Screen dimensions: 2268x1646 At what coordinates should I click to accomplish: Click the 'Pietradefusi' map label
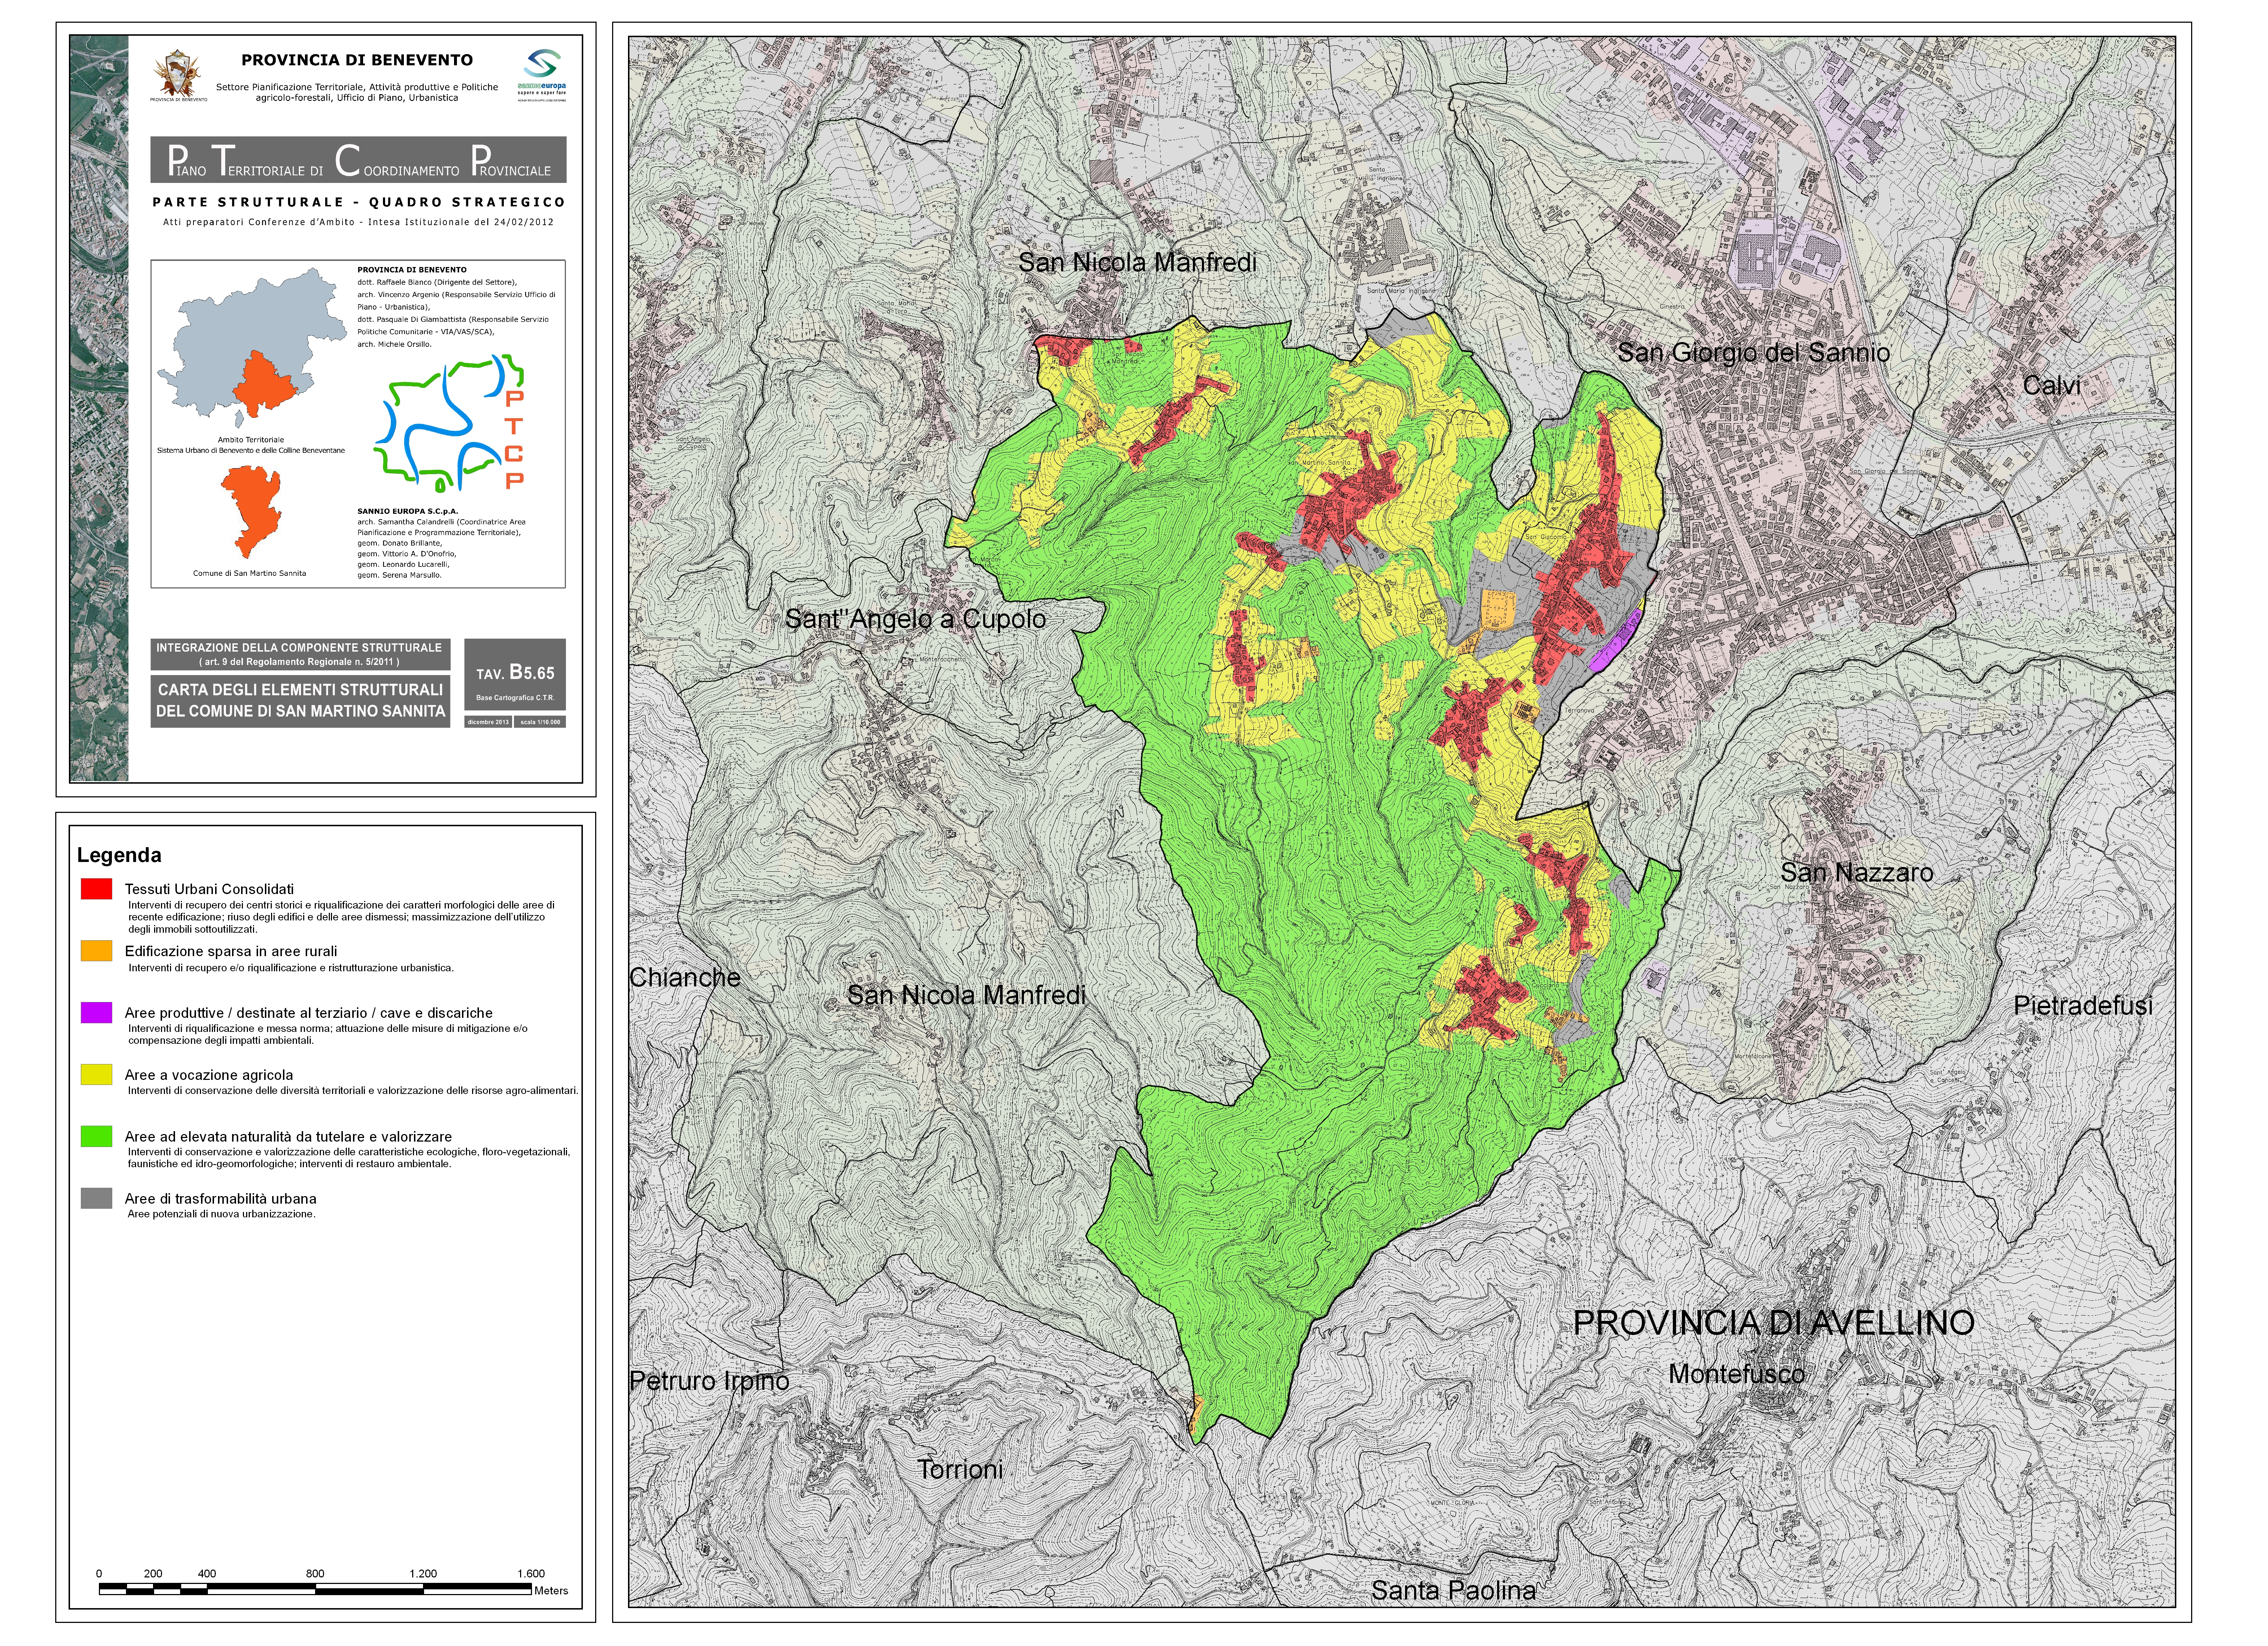[2083, 1006]
